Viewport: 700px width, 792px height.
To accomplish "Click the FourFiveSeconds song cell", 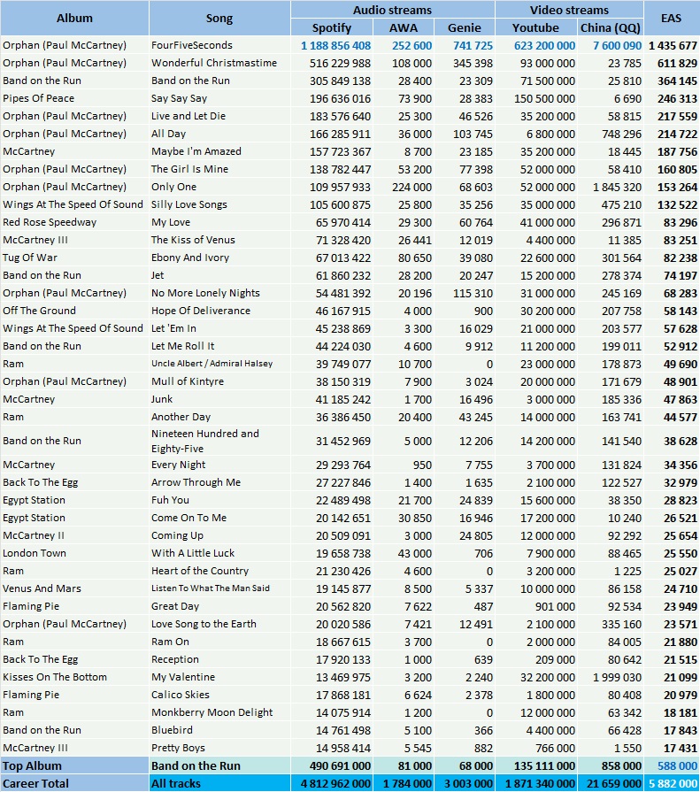I will pyautogui.click(x=219, y=45).
